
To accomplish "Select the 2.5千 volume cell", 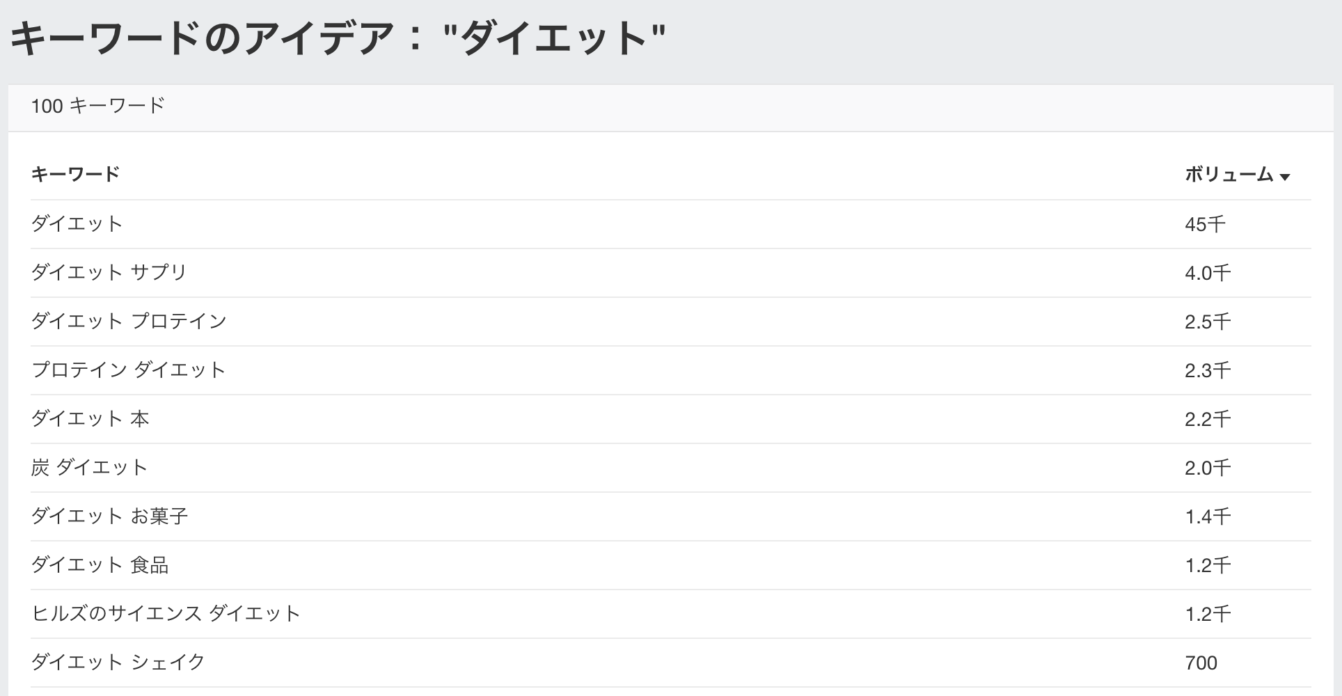I will tap(1208, 322).
